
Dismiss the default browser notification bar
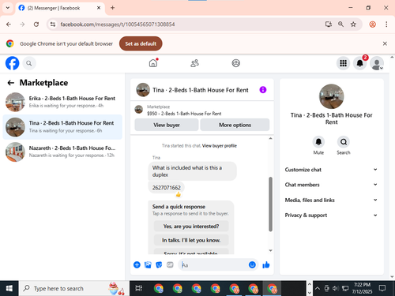[x=385, y=43]
